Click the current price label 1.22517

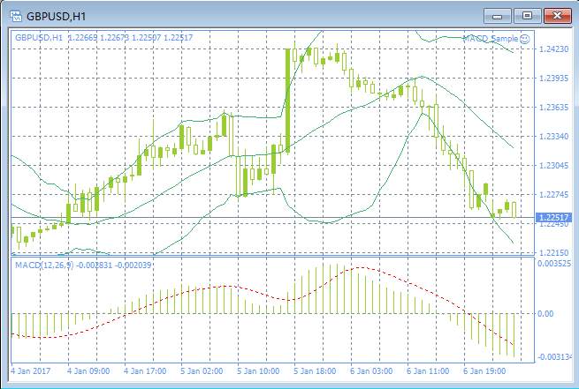click(552, 217)
